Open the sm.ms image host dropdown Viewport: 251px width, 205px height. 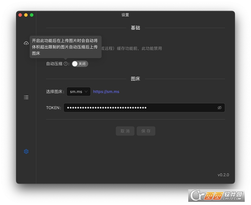point(79,92)
